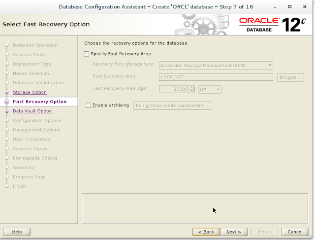Screen dimensions: 315x240
Task: Open the MB size unit dropdown
Action: tap(210, 90)
